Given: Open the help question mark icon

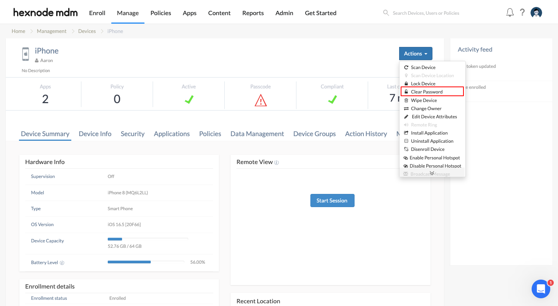Looking at the screenshot, I should point(522,12).
